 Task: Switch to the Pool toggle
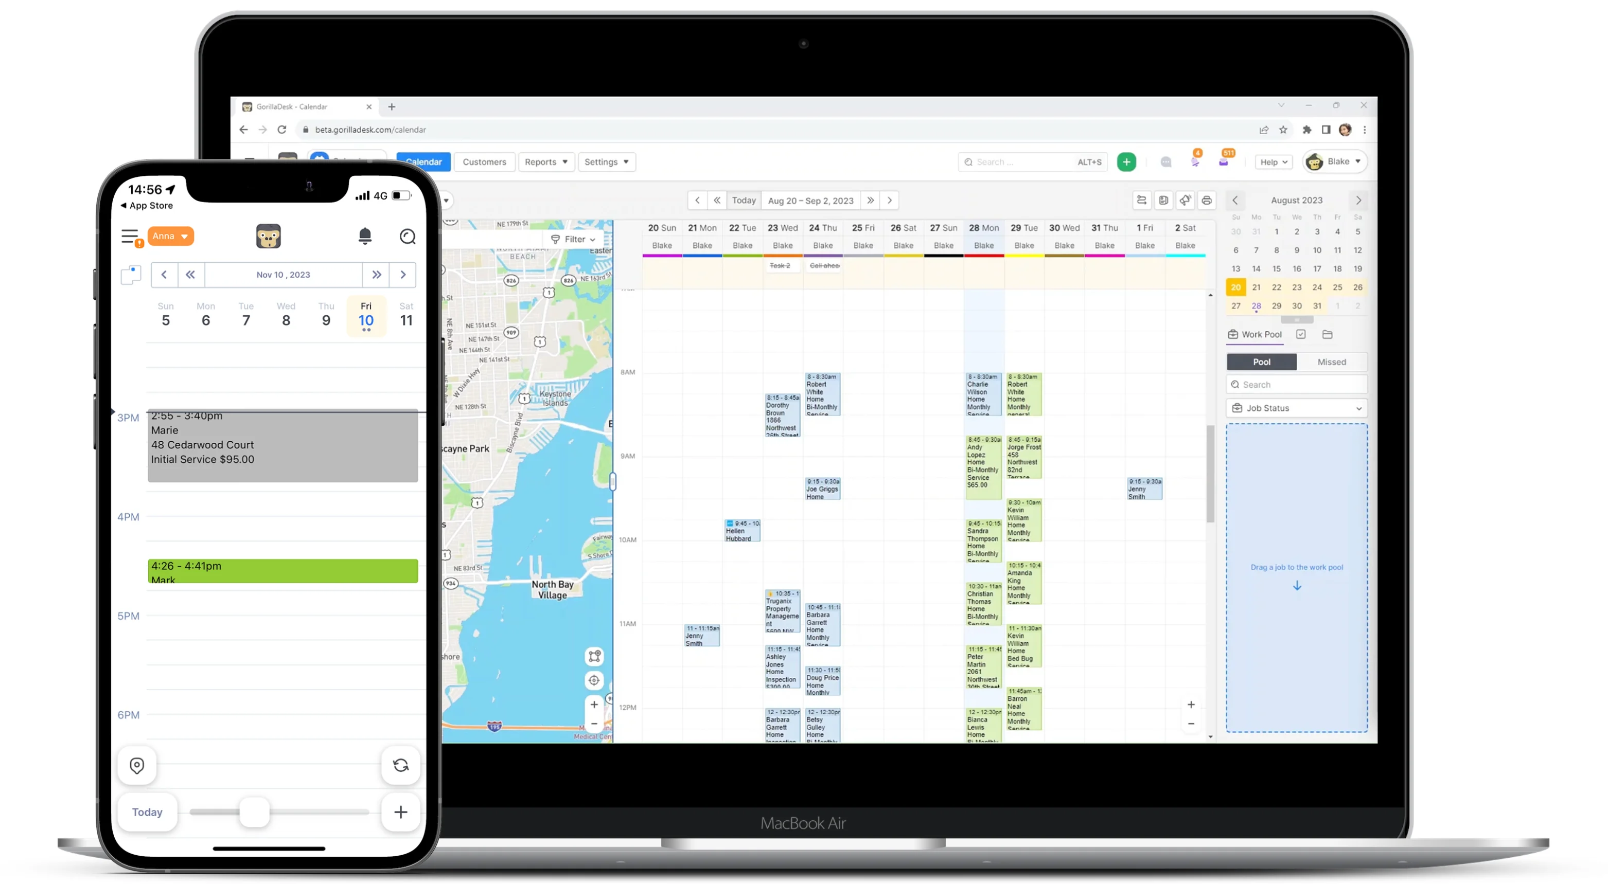pyautogui.click(x=1261, y=363)
